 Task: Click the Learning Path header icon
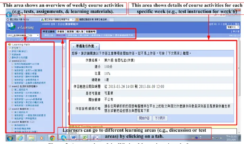(10, 44)
